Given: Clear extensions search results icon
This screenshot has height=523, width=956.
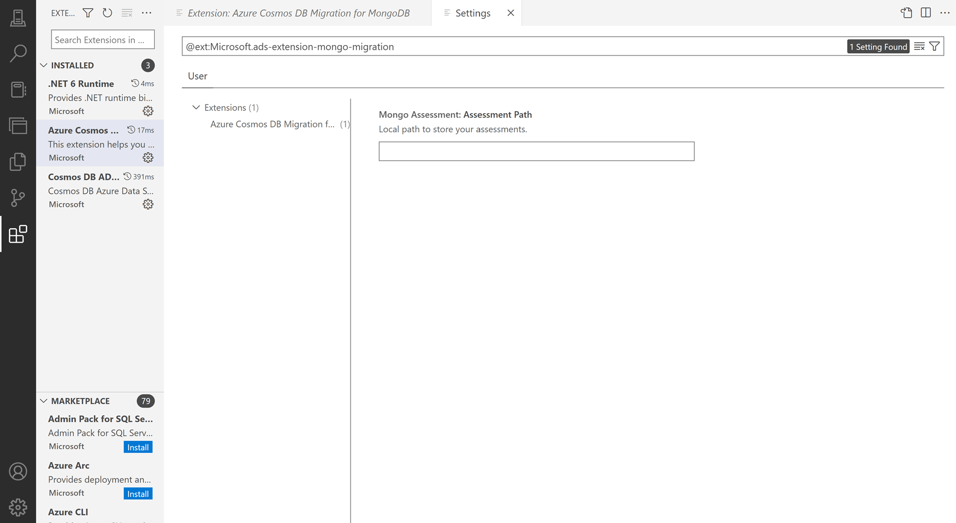Looking at the screenshot, I should 127,13.
